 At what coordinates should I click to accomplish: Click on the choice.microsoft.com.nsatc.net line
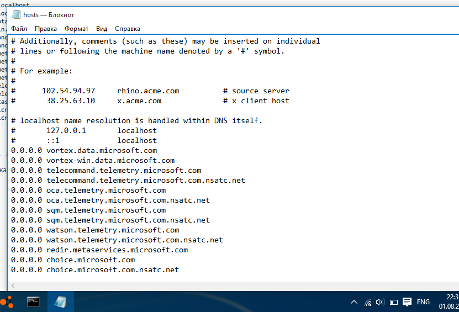[113, 269]
